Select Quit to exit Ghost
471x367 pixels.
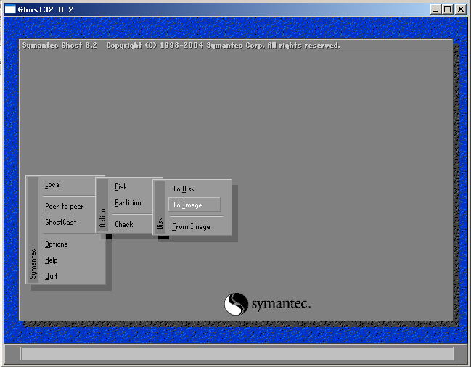[51, 276]
